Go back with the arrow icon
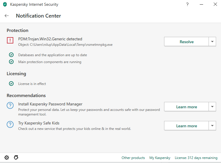Viewport: 221px width, 163px height. coord(7,16)
